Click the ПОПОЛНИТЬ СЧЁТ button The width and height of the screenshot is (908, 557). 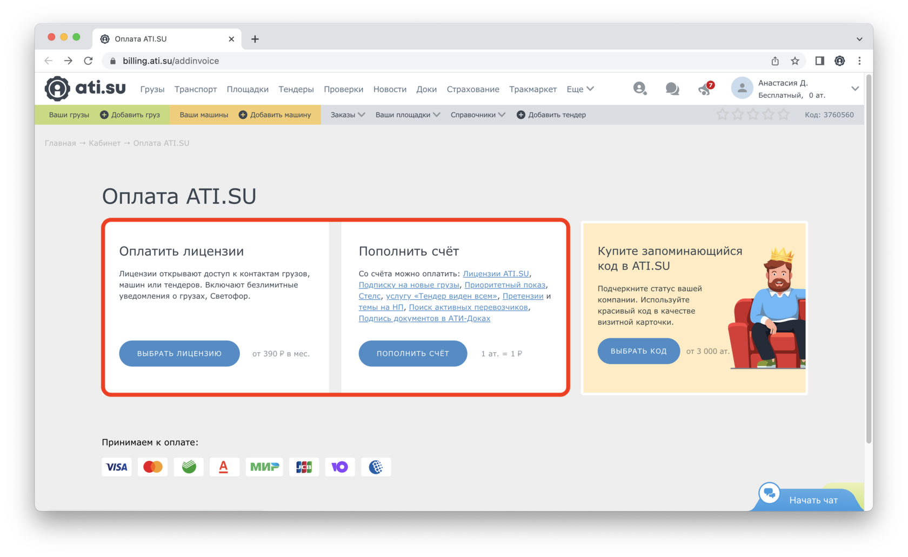tap(413, 353)
